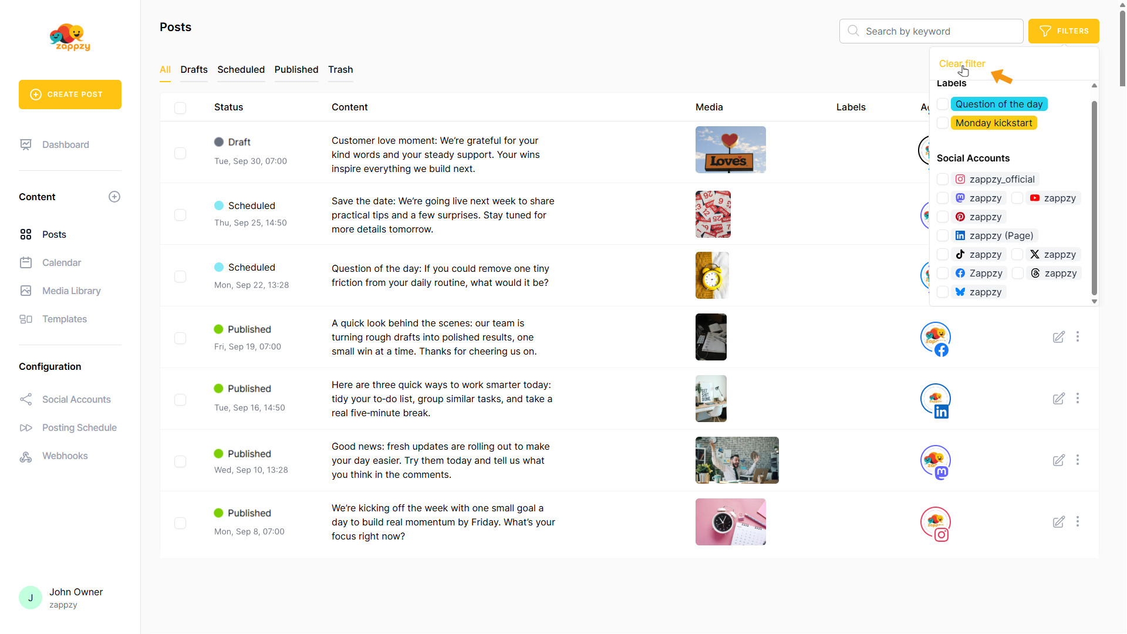
Task: Click the Monday kickstart yellow label
Action: tap(993, 123)
